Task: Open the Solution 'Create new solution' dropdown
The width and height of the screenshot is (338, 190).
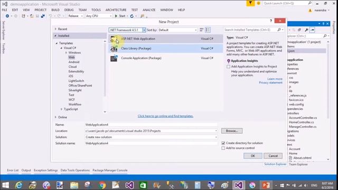Action: (216, 137)
